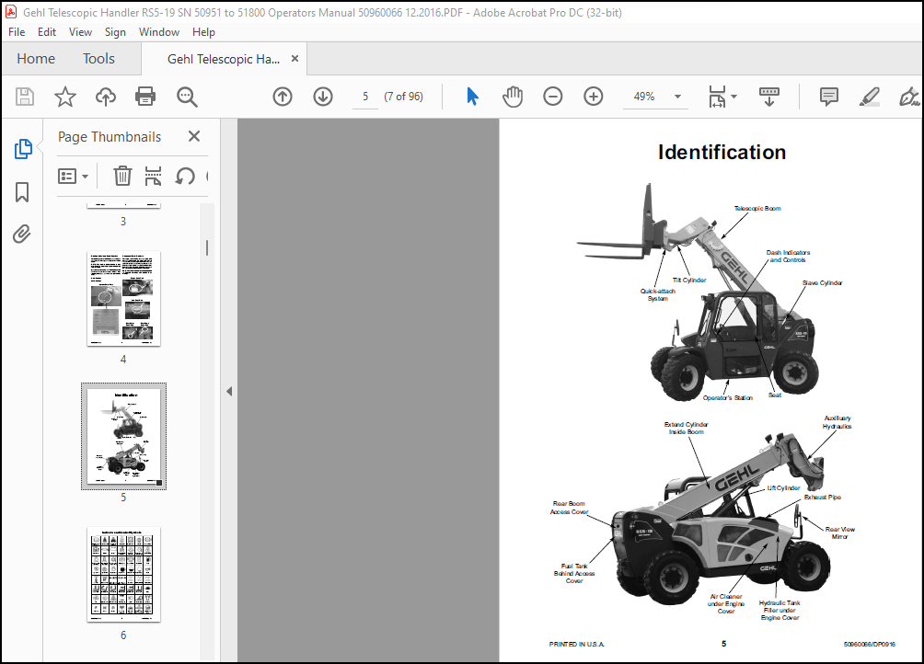Go to the next page

point(323,97)
